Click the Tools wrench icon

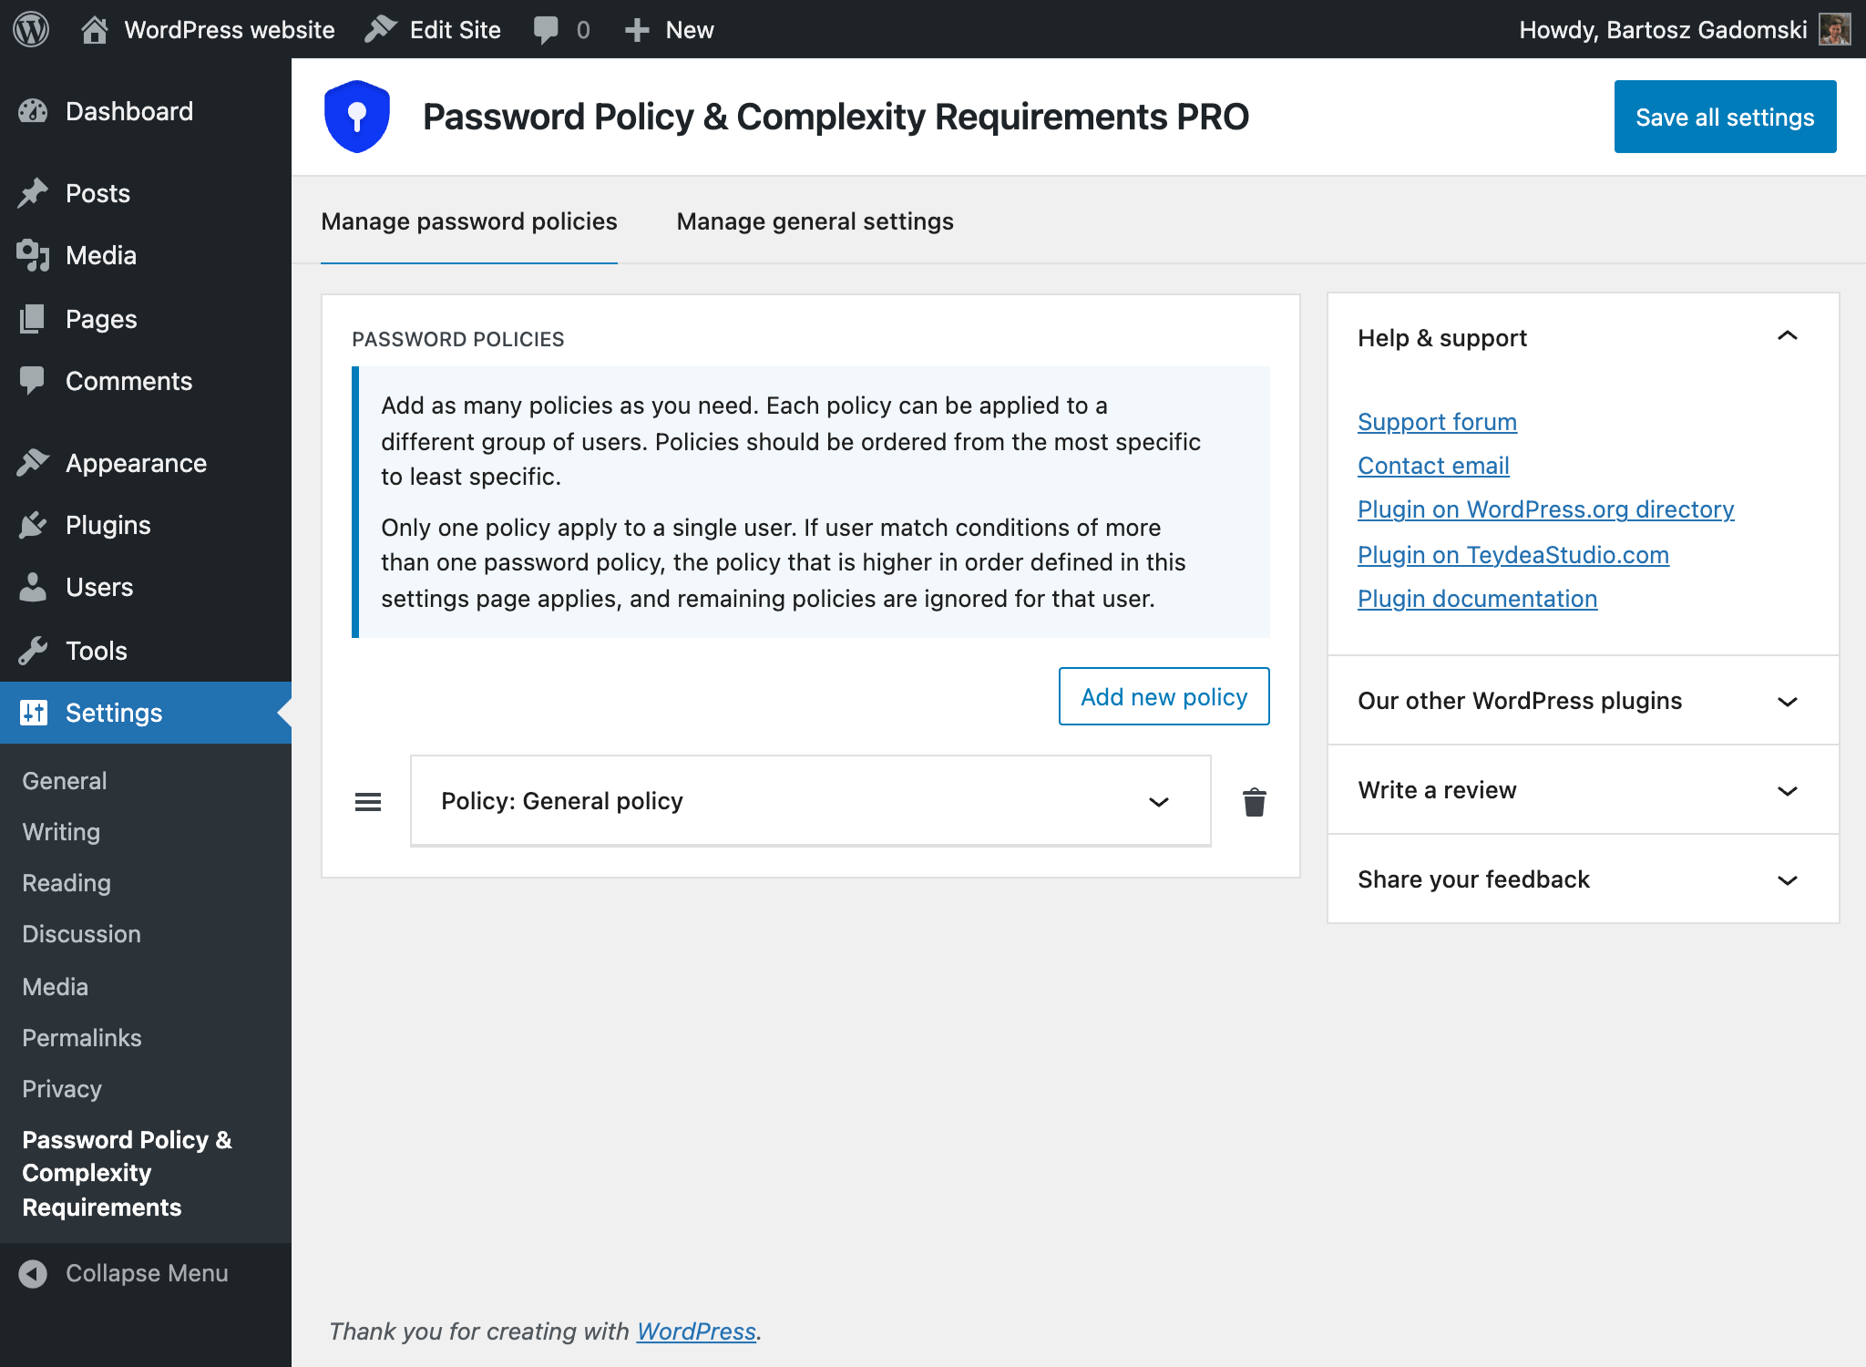click(33, 651)
